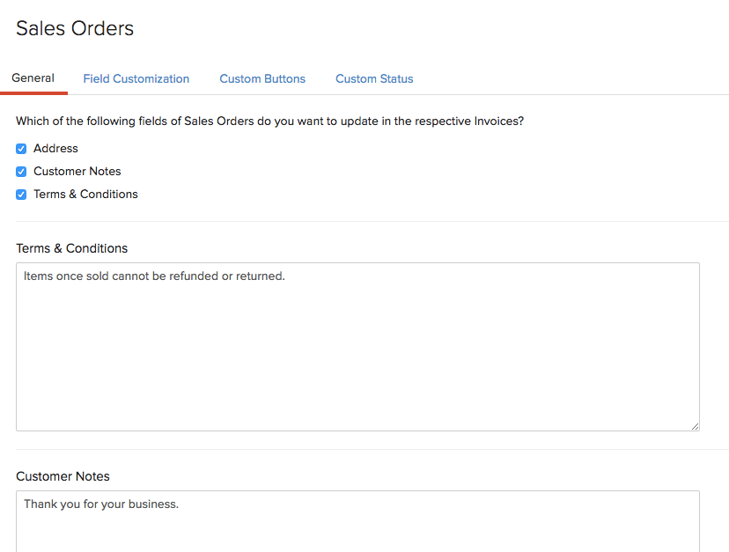729x552 pixels.
Task: Open the Custom Buttons tab
Action: pyautogui.click(x=261, y=78)
